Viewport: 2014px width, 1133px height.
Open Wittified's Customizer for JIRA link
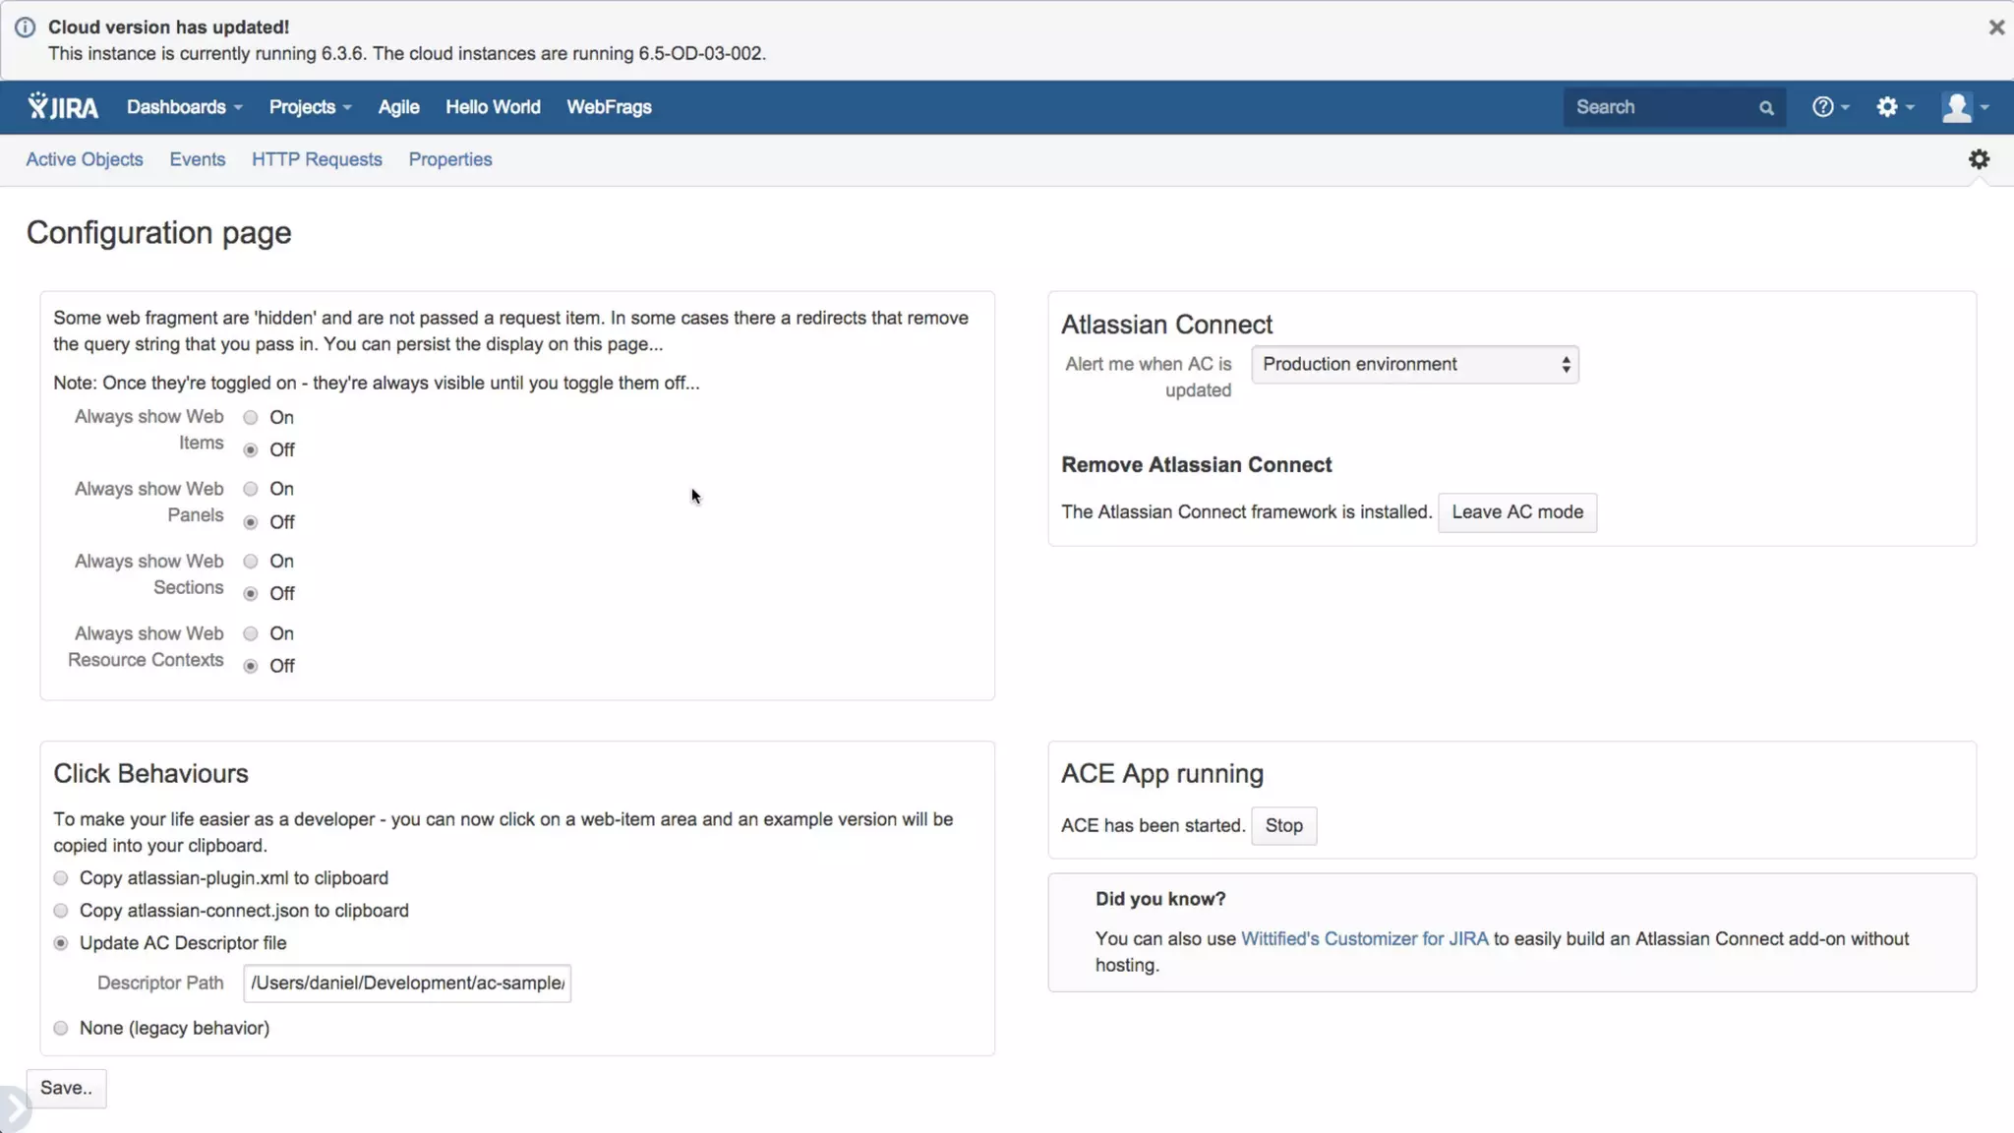(1364, 939)
